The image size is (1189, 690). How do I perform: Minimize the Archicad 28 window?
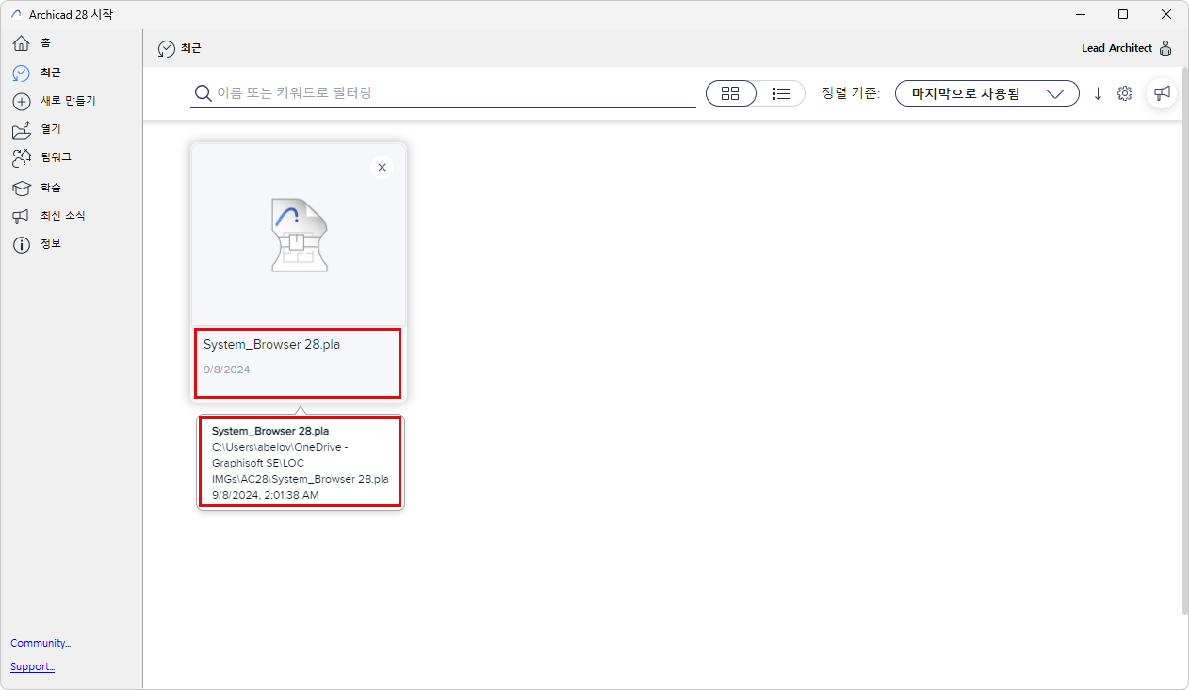pos(1080,14)
